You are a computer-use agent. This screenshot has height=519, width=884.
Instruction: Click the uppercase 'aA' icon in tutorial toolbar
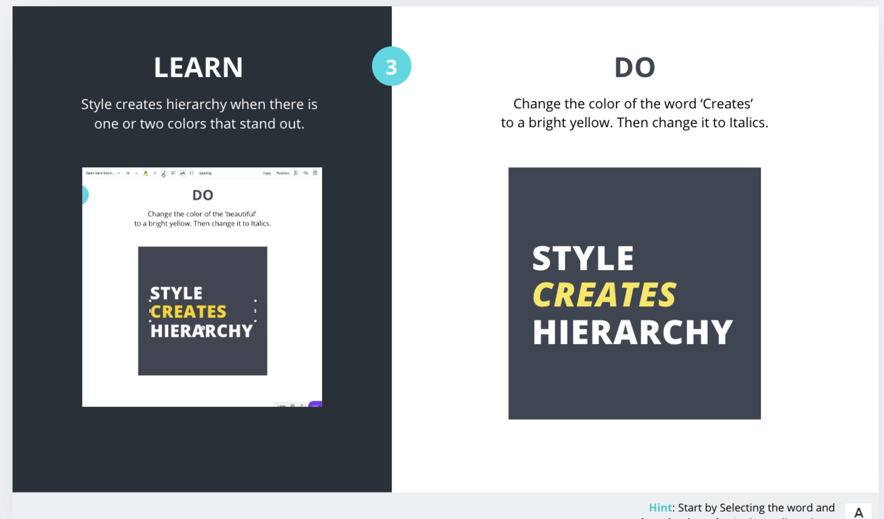tap(183, 173)
